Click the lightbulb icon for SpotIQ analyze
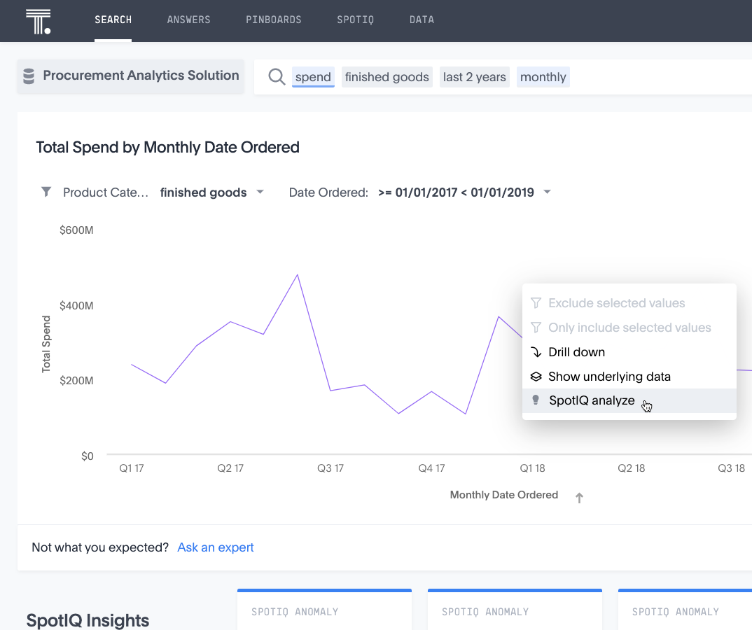This screenshot has height=630, width=752. click(536, 400)
